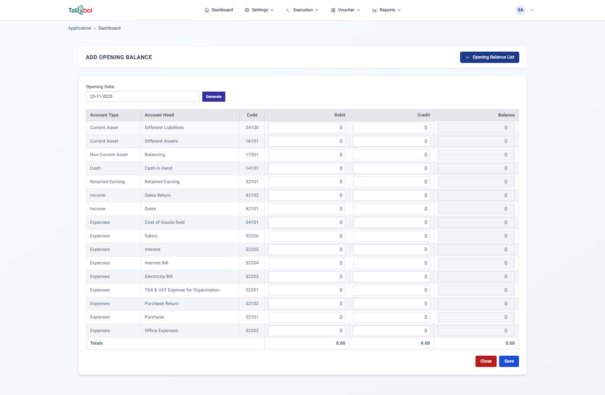Viewport: 605px width, 395px height.
Task: Click the Settings gear icon
Action: (x=247, y=10)
